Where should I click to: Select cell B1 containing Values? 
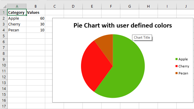pos(36,12)
